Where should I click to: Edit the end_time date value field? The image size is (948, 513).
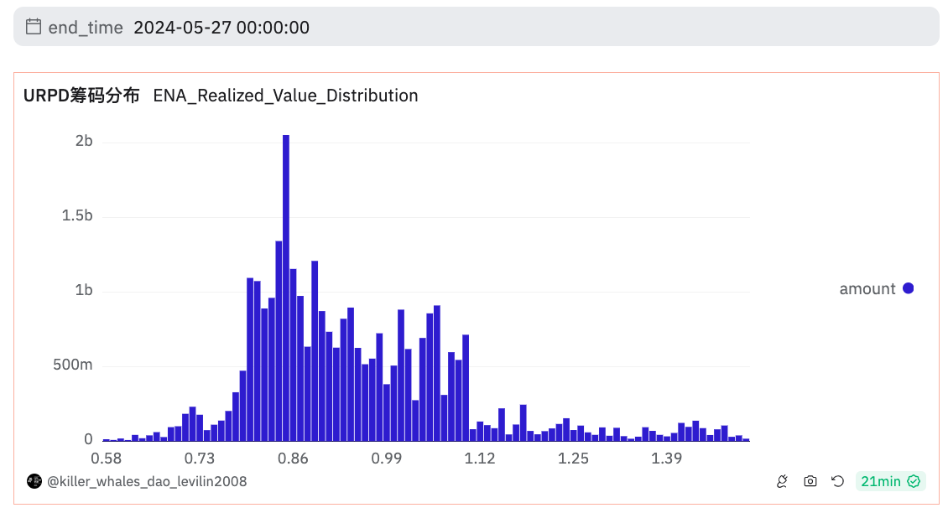click(x=221, y=27)
